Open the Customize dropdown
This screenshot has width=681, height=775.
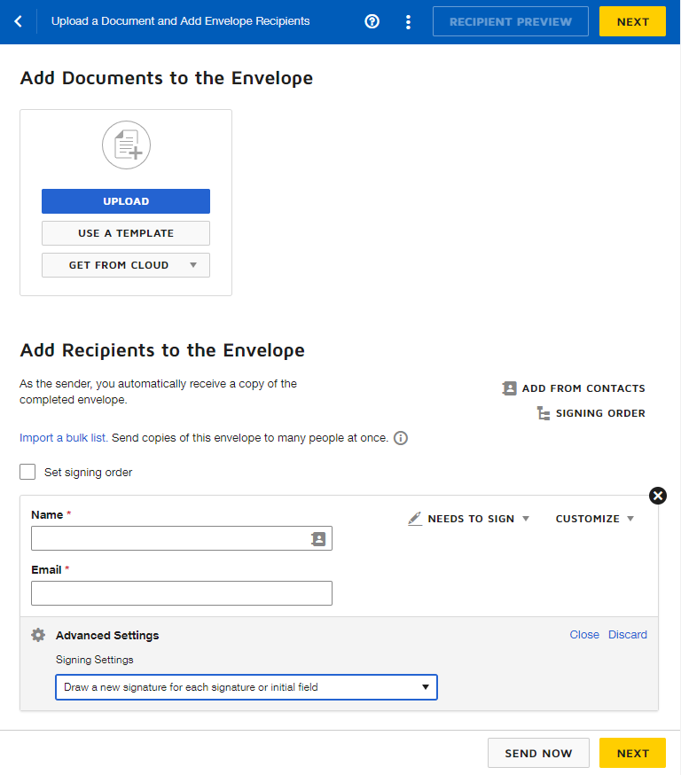point(594,518)
